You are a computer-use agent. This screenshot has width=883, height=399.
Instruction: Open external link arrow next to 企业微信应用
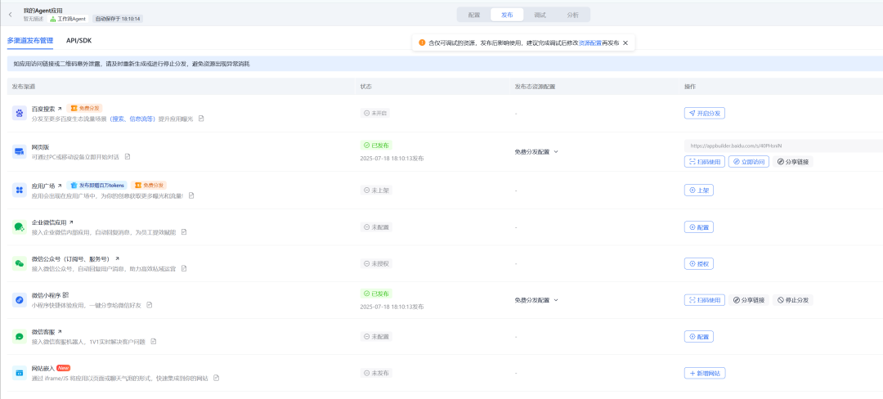click(x=71, y=222)
